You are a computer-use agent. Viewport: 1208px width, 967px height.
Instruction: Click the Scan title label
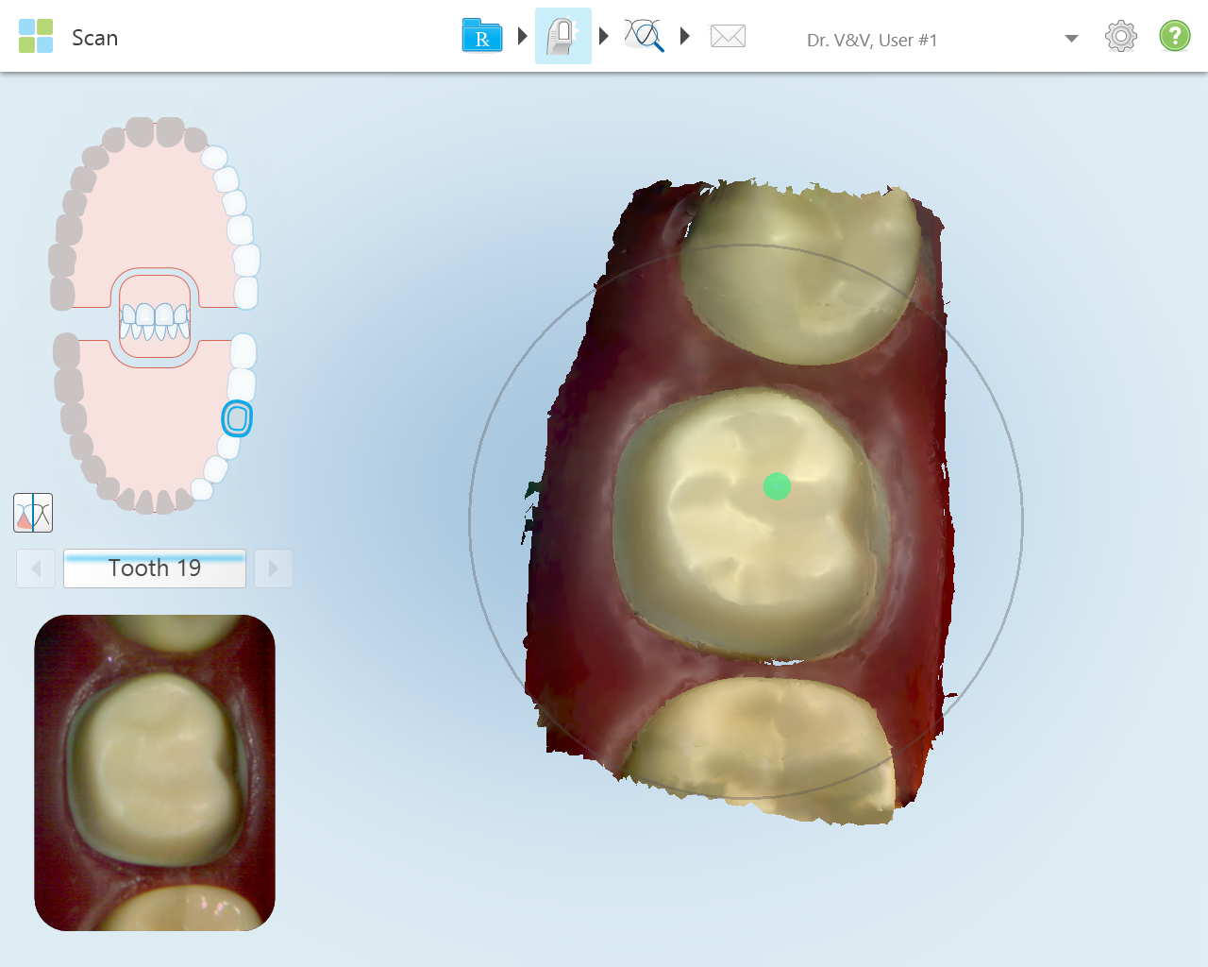[x=94, y=38]
